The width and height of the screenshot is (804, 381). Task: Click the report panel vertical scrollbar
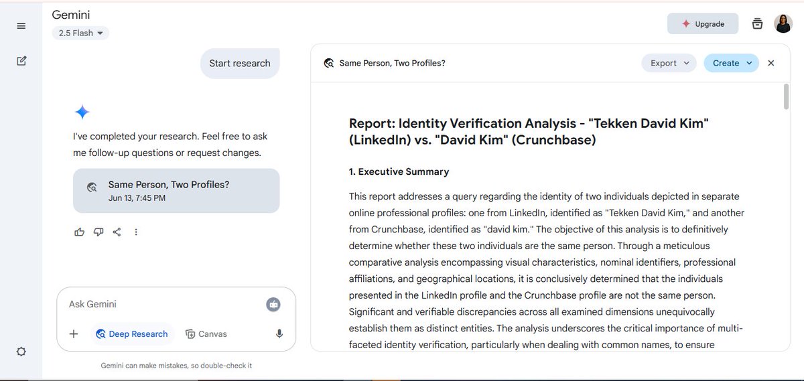coord(786,97)
